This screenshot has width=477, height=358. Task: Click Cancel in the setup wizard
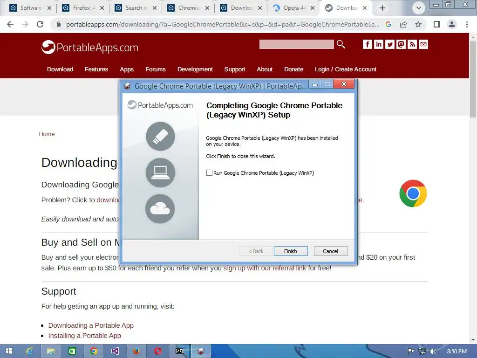pyautogui.click(x=330, y=251)
